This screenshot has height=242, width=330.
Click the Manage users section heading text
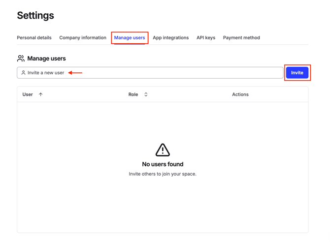pos(46,59)
